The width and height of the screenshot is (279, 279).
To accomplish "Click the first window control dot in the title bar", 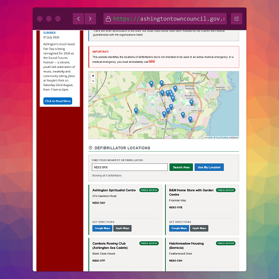I will click(x=40, y=19).
